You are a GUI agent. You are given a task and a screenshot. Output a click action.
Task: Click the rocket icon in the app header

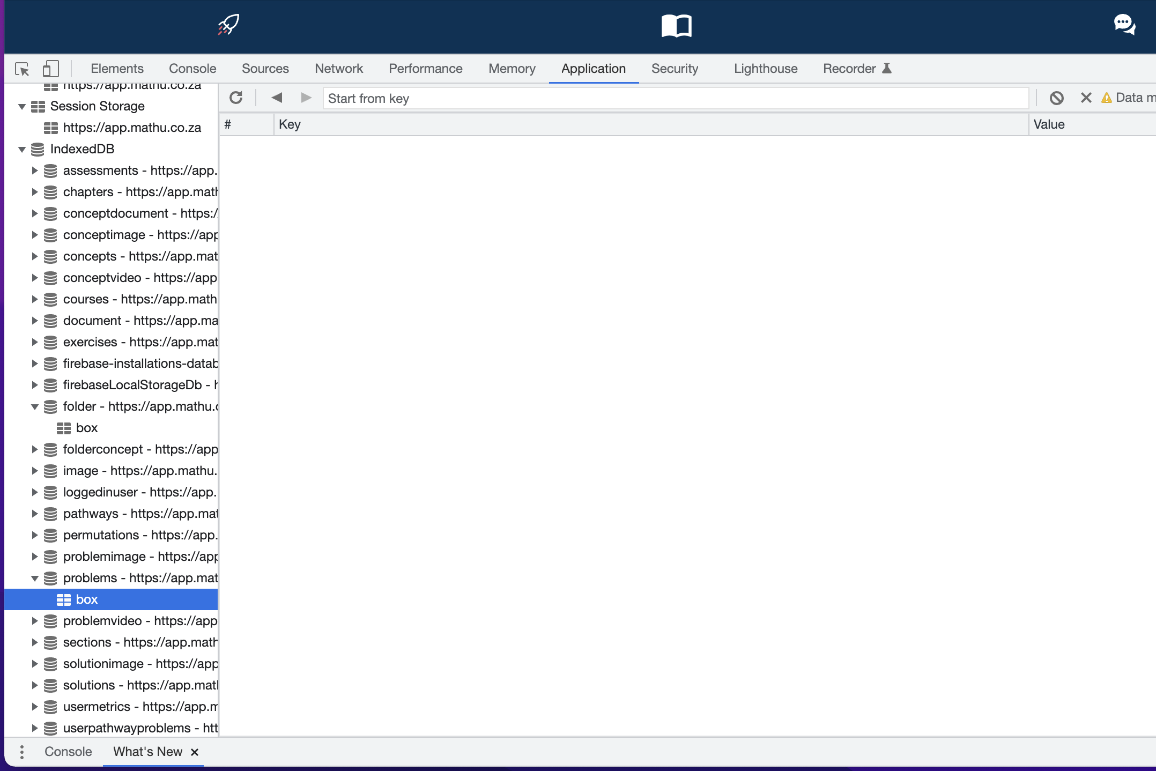pyautogui.click(x=228, y=25)
